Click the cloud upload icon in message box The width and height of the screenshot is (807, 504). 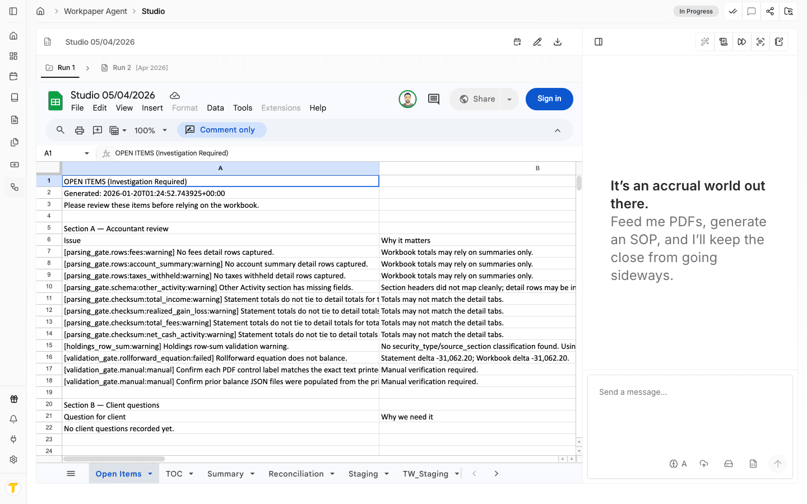[704, 464]
